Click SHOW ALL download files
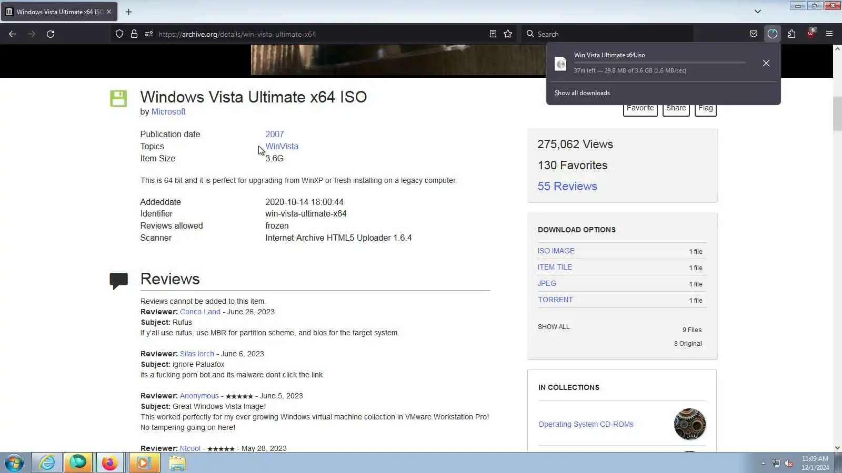 pyautogui.click(x=554, y=327)
